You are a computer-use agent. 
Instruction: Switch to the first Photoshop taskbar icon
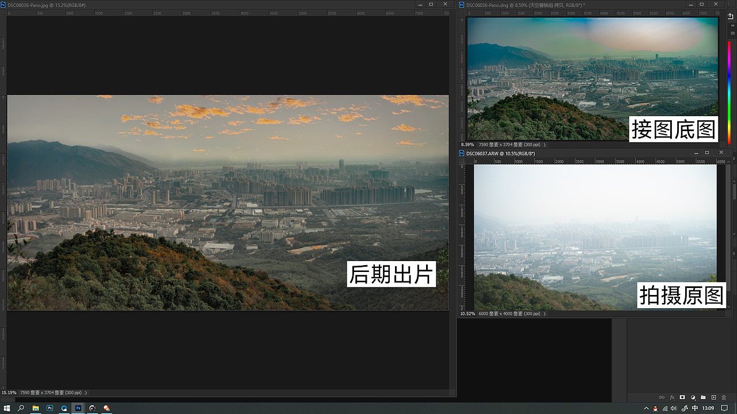(50, 408)
